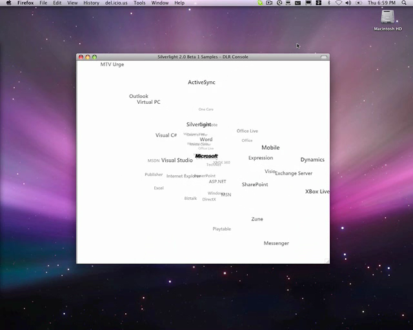Open the Time Machine clock icon
The height and width of the screenshot is (330, 413).
click(279, 3)
